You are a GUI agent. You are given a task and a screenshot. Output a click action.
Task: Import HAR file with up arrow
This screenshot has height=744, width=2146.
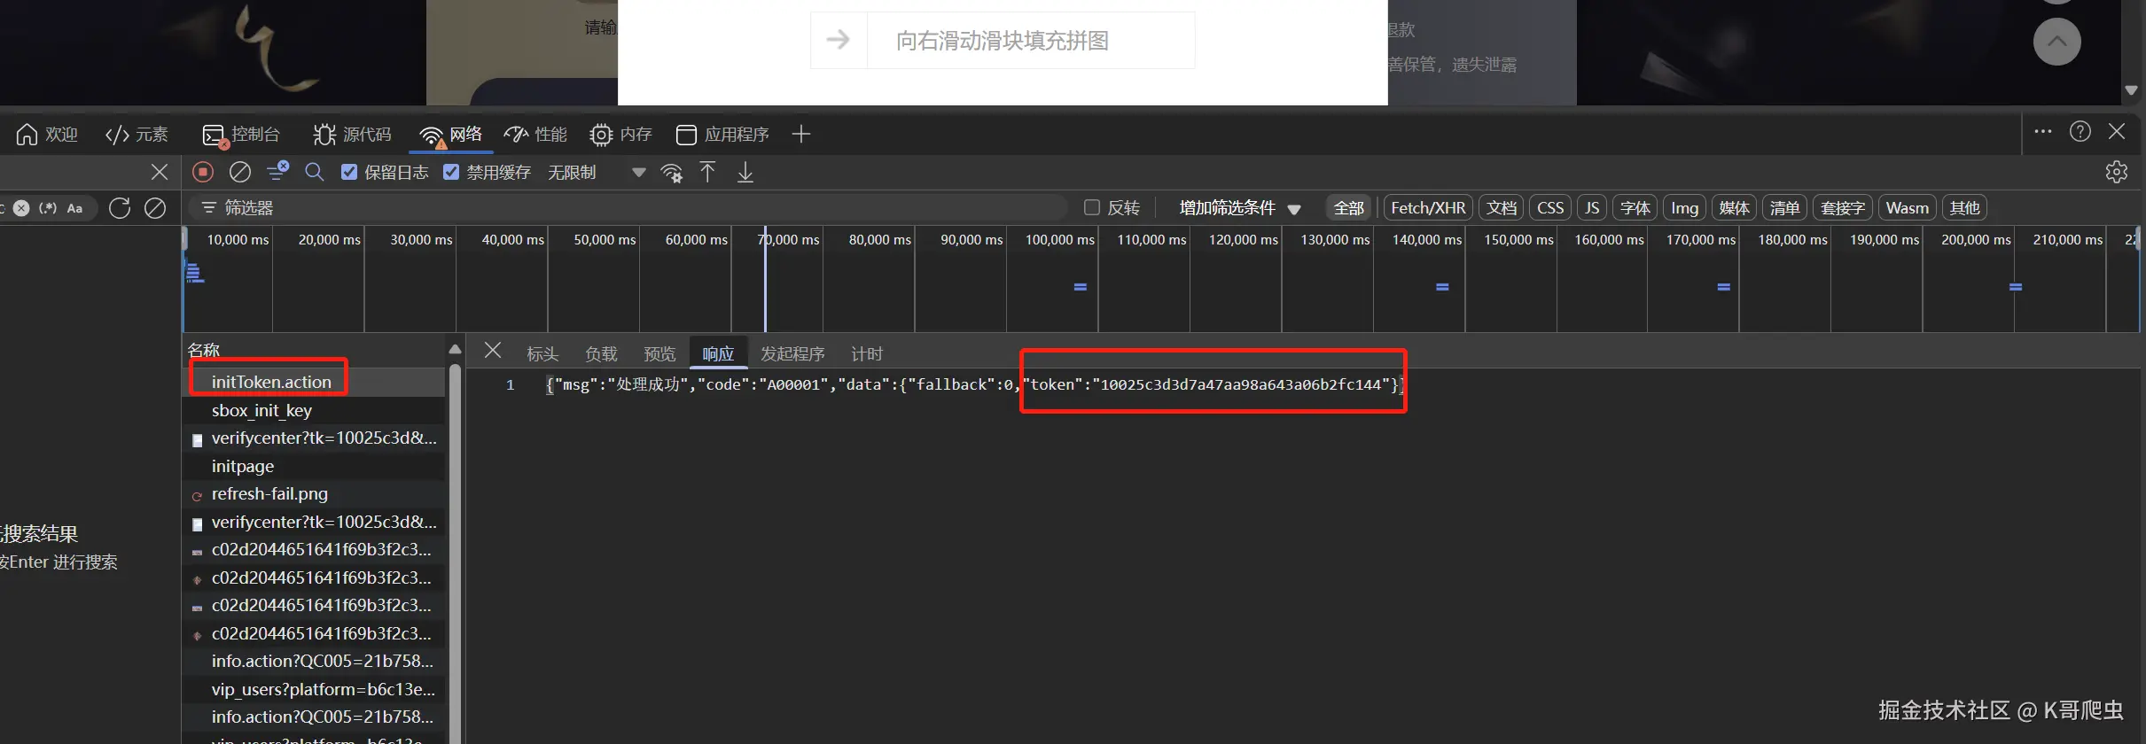707,172
